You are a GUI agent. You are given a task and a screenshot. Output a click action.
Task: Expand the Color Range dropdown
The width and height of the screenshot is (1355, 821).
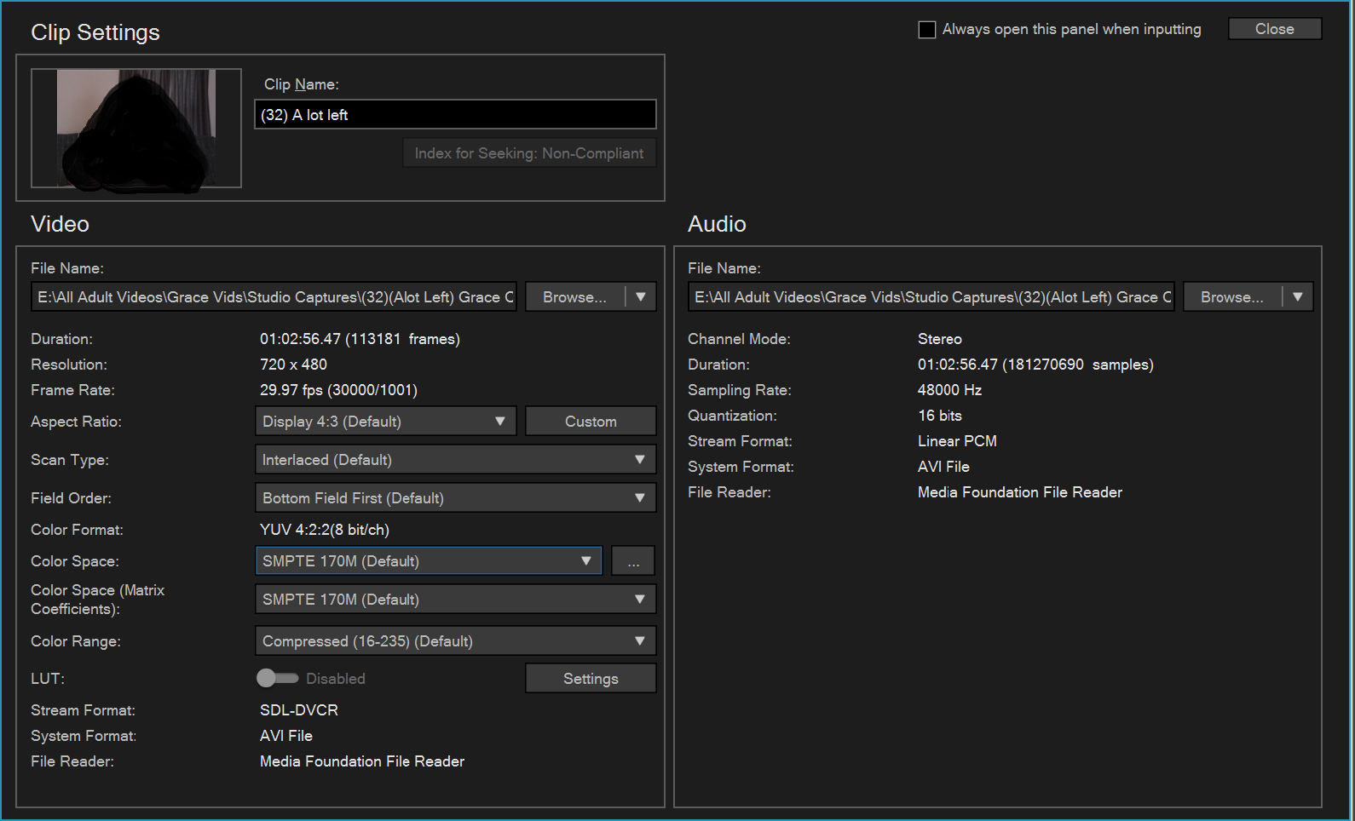[455, 641]
